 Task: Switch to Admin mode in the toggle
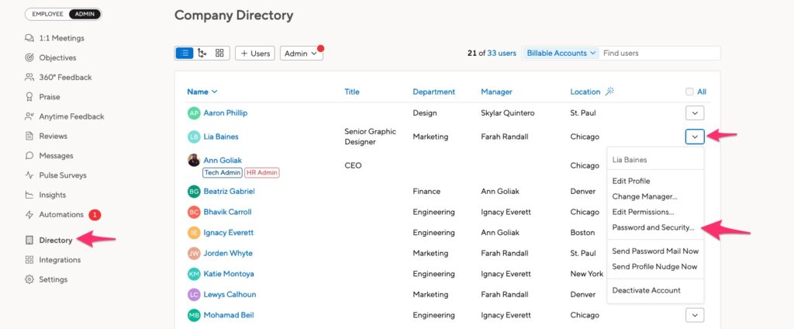[84, 14]
